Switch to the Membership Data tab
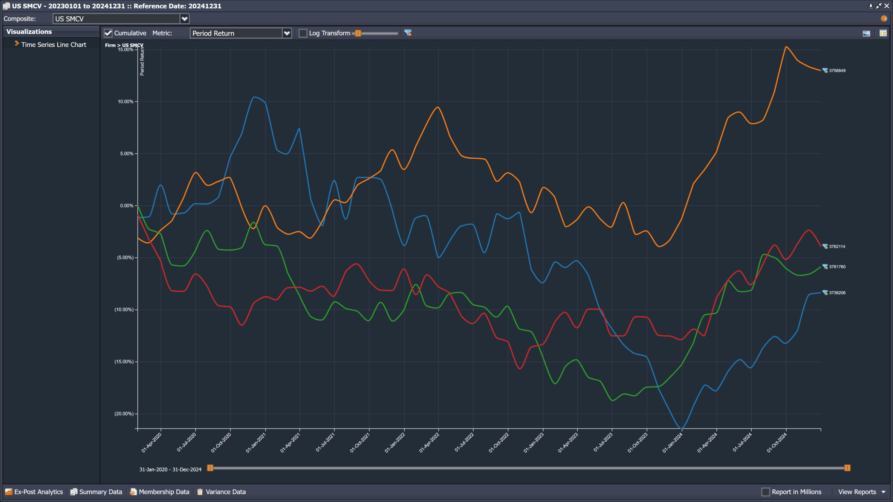 click(x=159, y=492)
